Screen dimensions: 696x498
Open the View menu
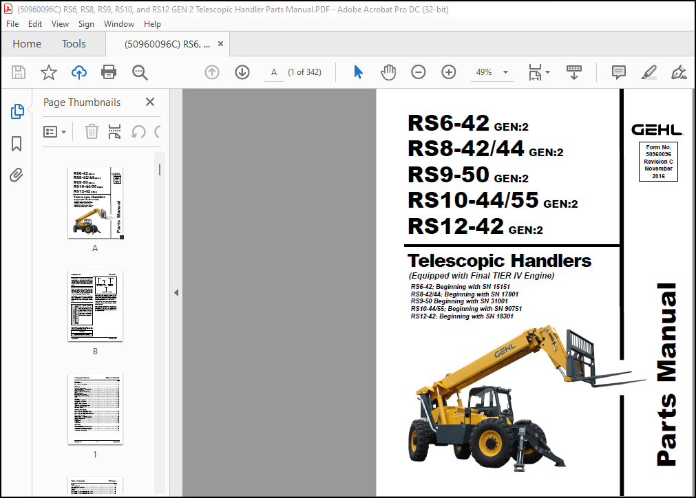60,24
